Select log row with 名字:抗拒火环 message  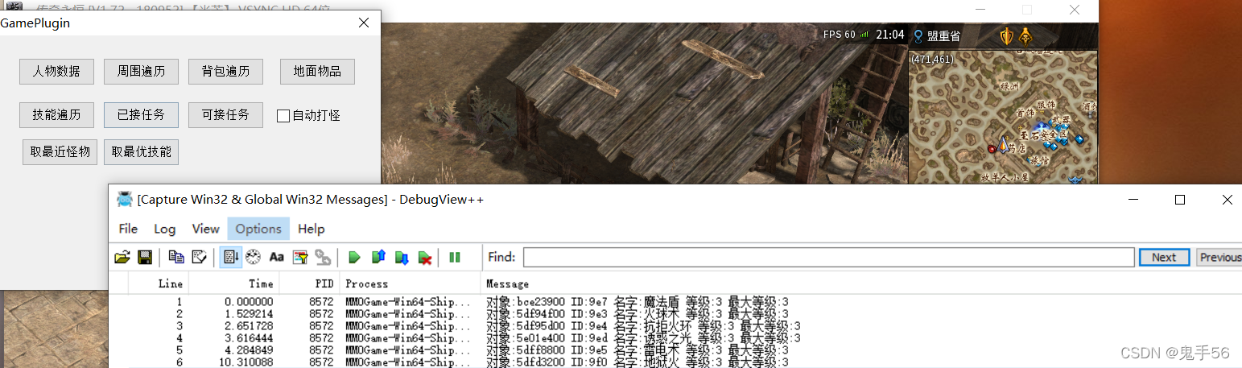point(675,325)
